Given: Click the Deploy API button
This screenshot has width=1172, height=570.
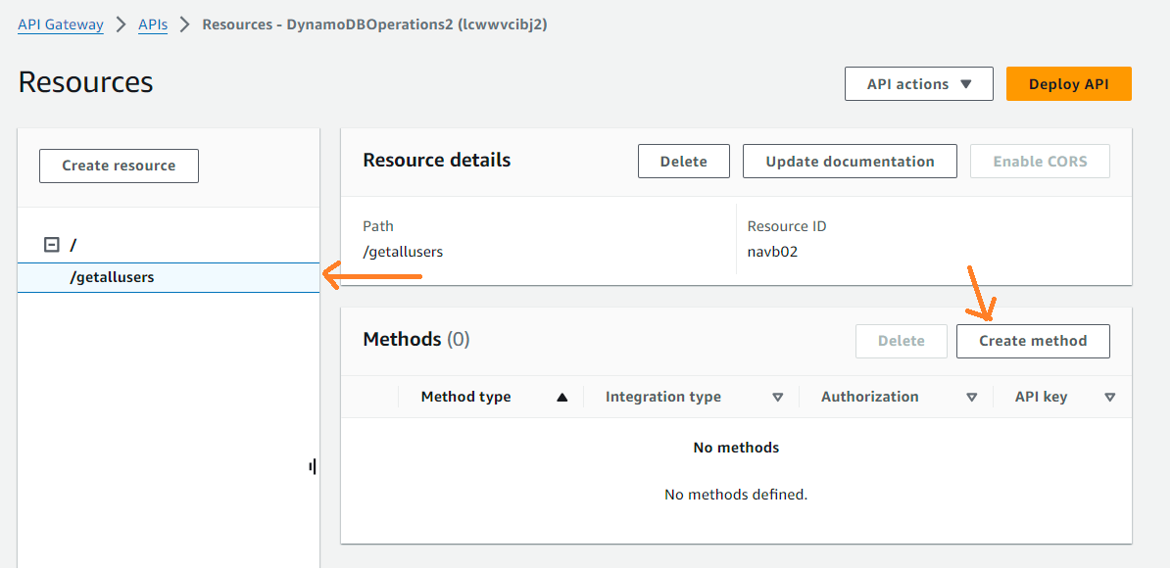Looking at the screenshot, I should point(1068,84).
